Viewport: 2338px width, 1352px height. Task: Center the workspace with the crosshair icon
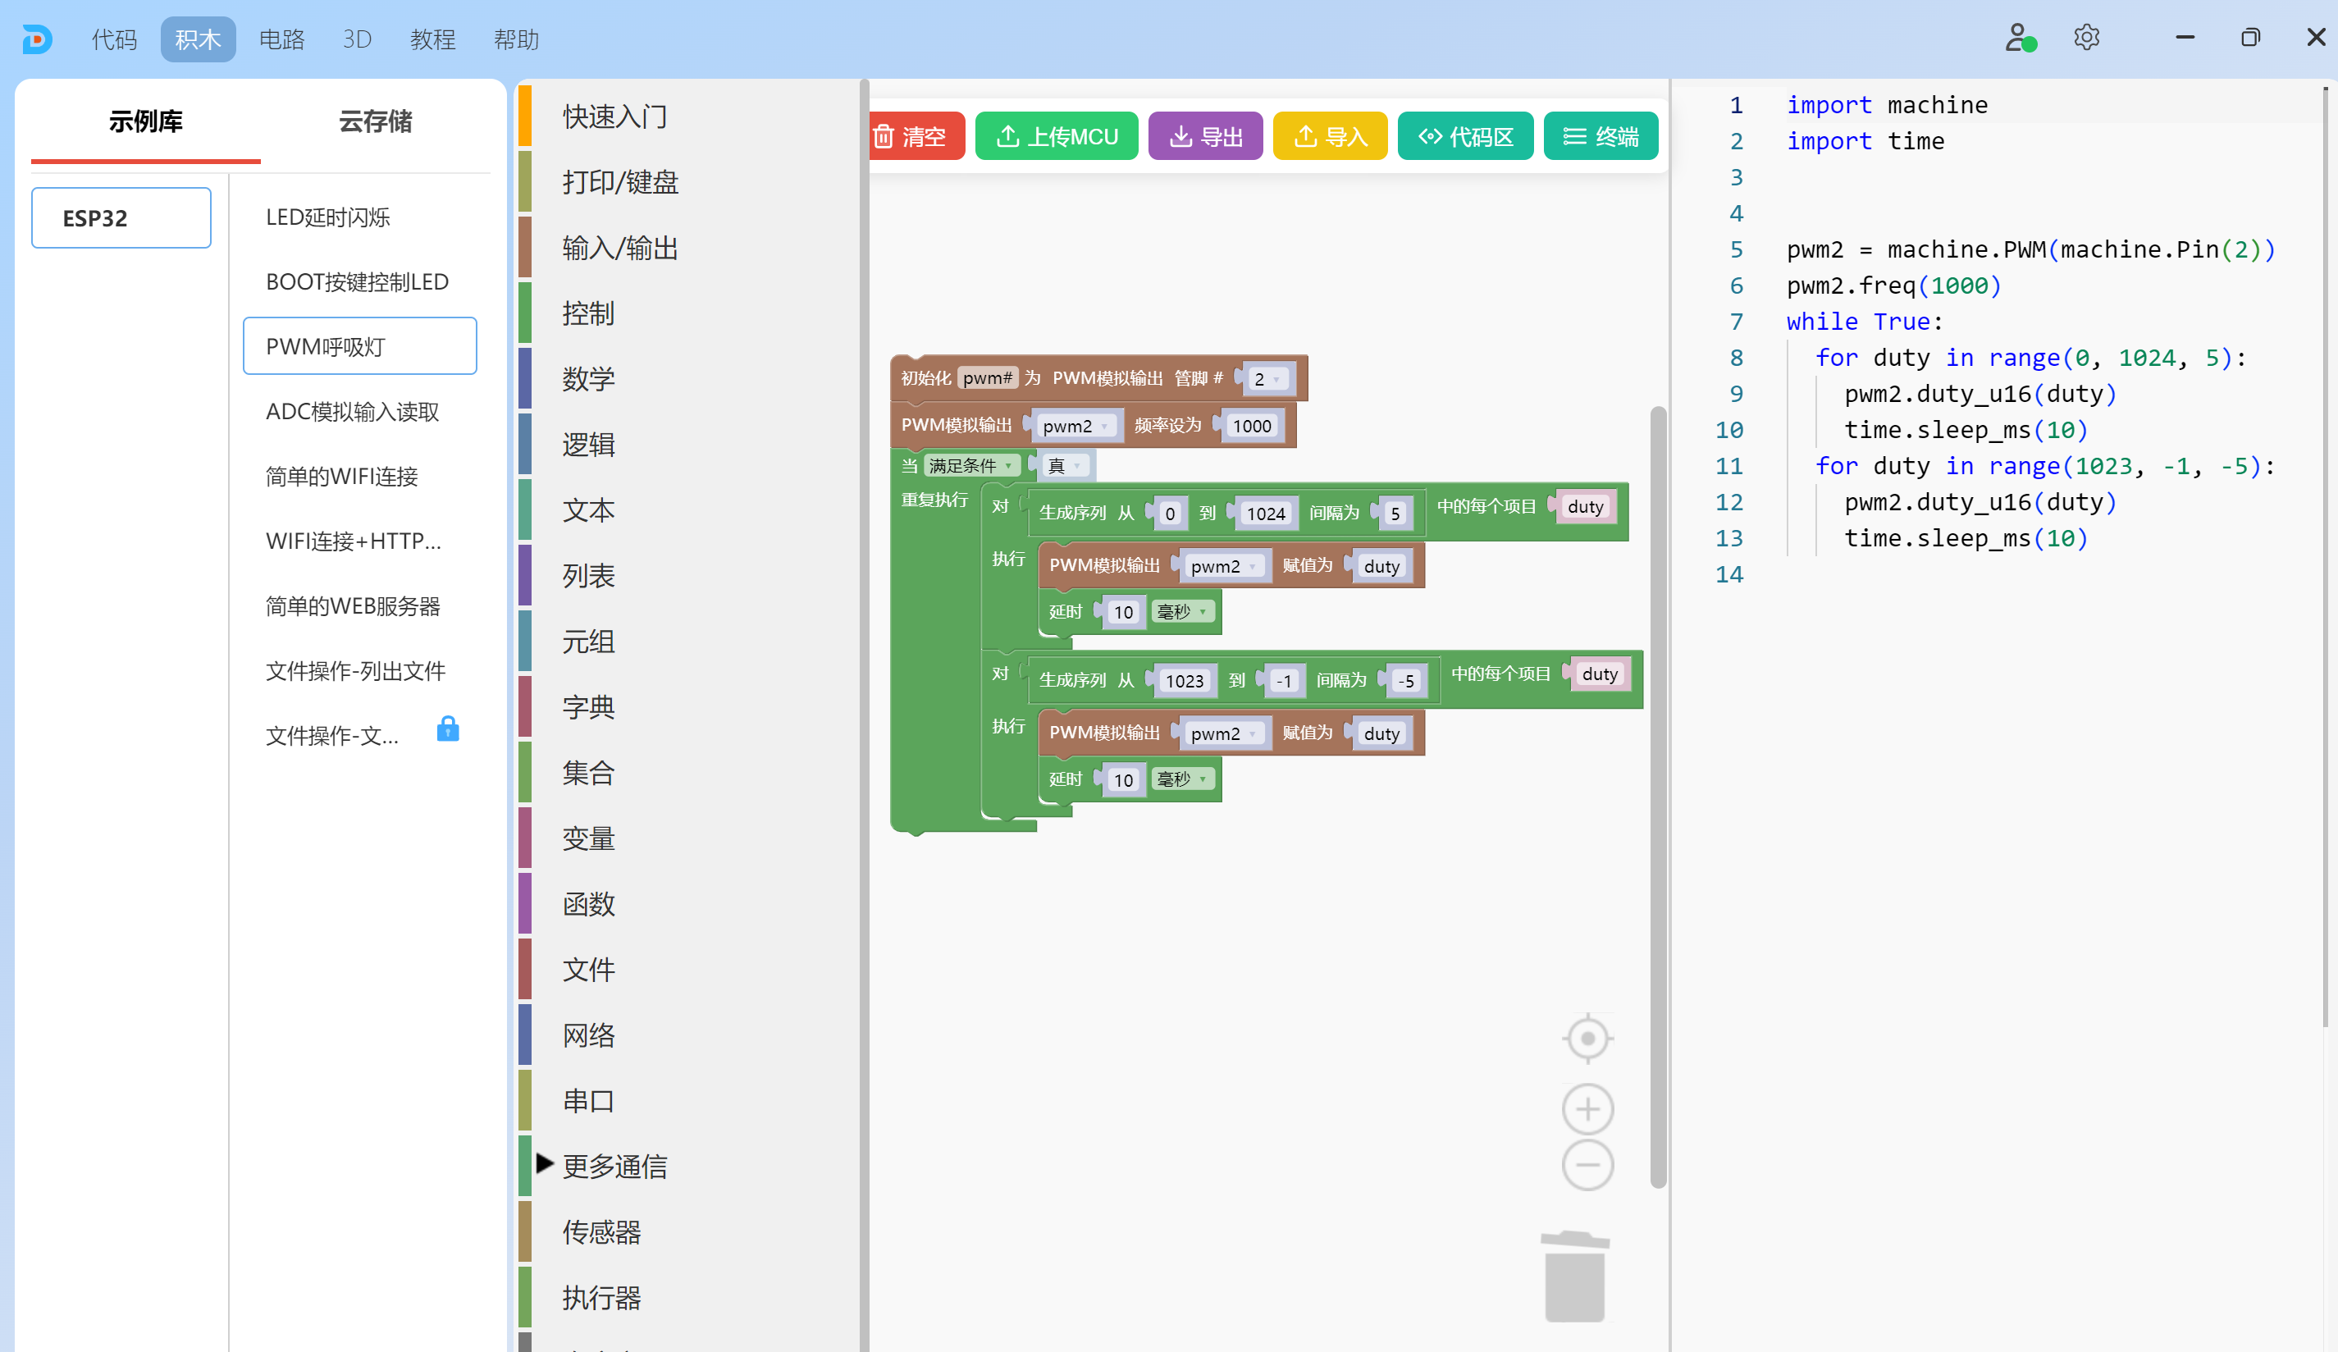pyautogui.click(x=1587, y=1038)
